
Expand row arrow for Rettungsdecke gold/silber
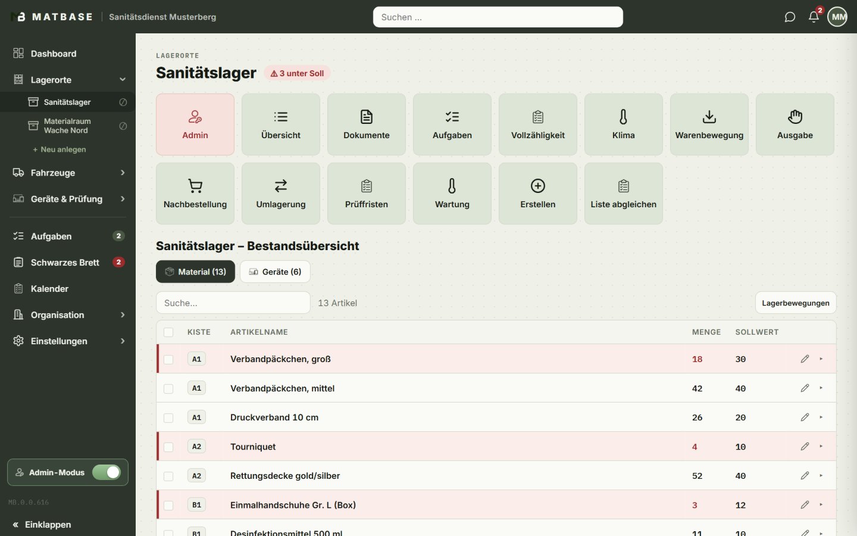pyautogui.click(x=821, y=475)
